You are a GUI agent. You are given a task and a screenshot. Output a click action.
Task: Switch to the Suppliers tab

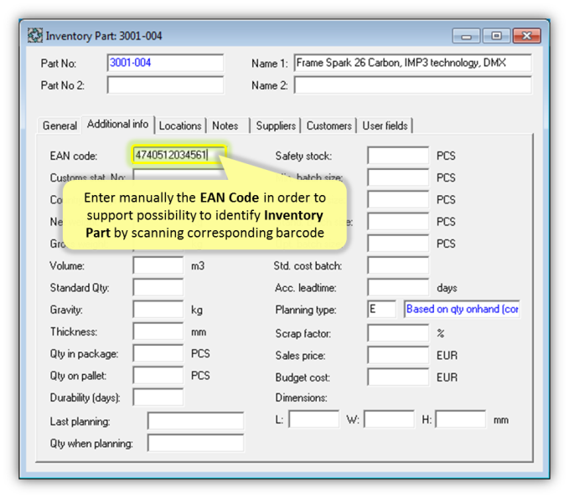pyautogui.click(x=276, y=126)
